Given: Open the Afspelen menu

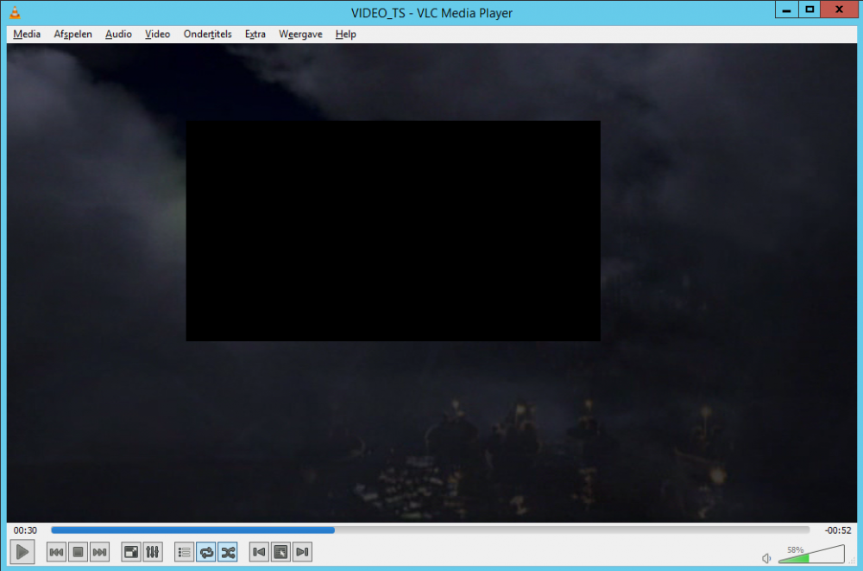Looking at the screenshot, I should (72, 35).
